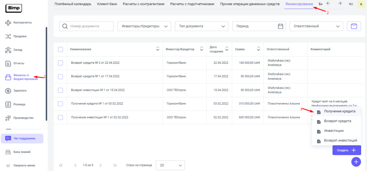Open Период date picker field

click(259, 26)
